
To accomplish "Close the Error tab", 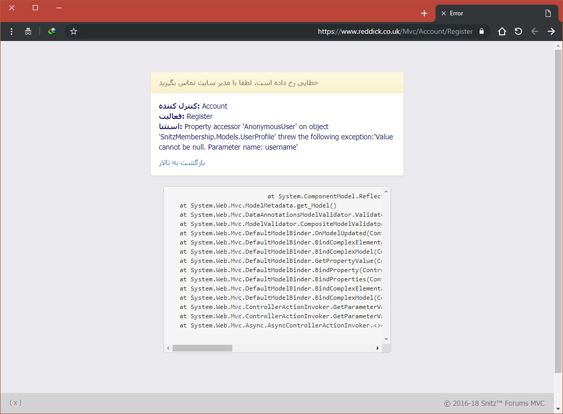I will click(443, 13).
